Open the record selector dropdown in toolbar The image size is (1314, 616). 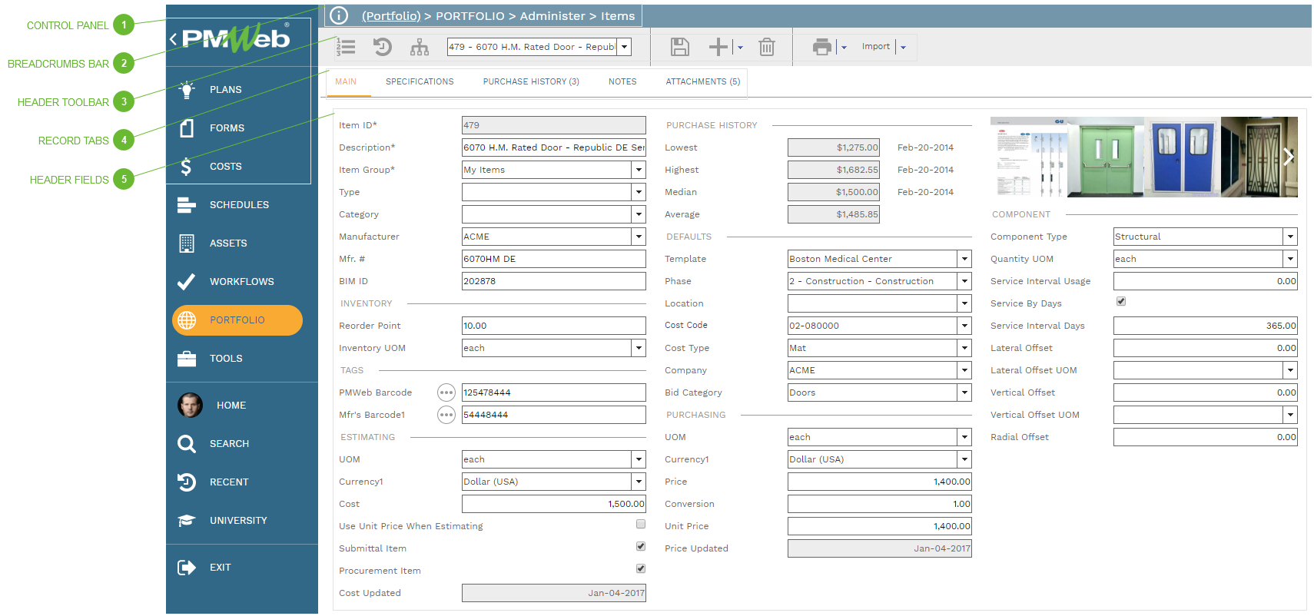point(625,47)
